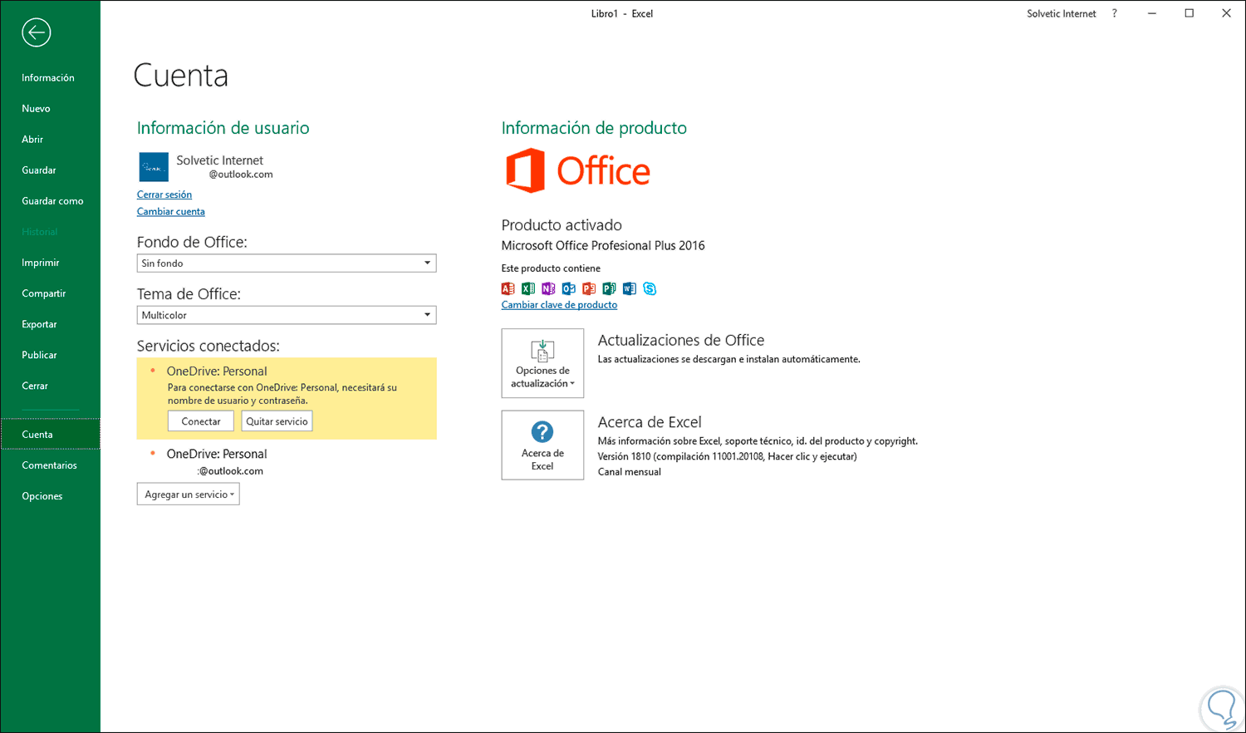This screenshot has height=733, width=1246.
Task: Select the Cuenta sidebar item
Action: (x=50, y=435)
